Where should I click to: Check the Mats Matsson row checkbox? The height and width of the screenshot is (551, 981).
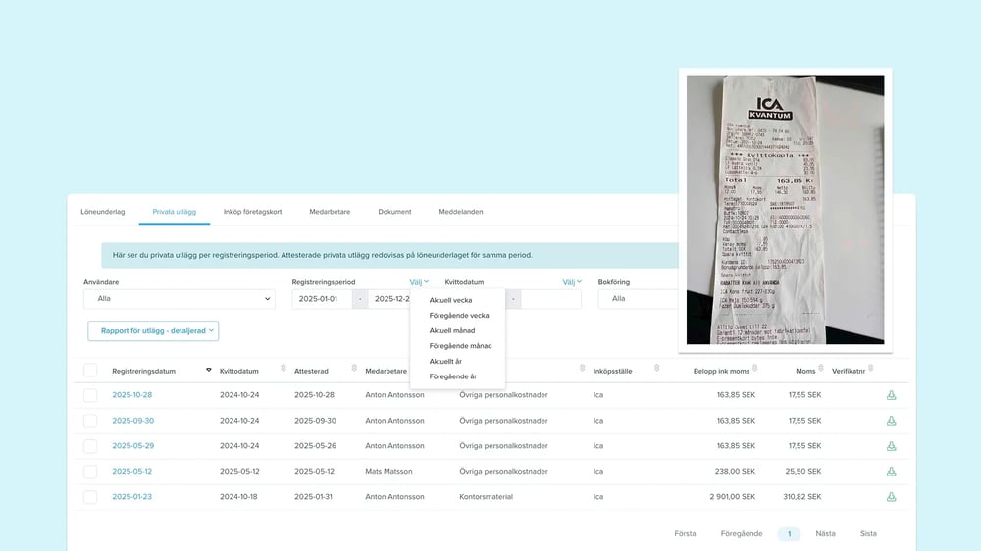[x=90, y=472]
